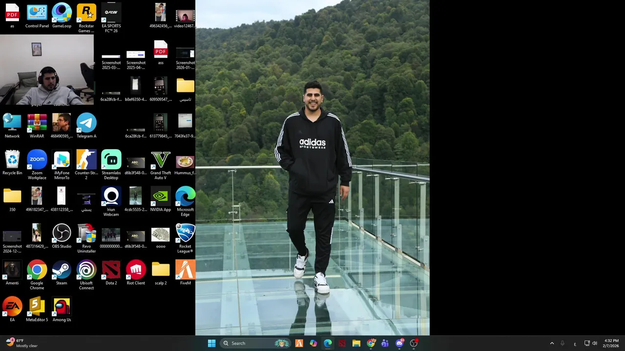This screenshot has width=625, height=351.
Task: Open the NVIDIA App shortcut
Action: click(161, 200)
